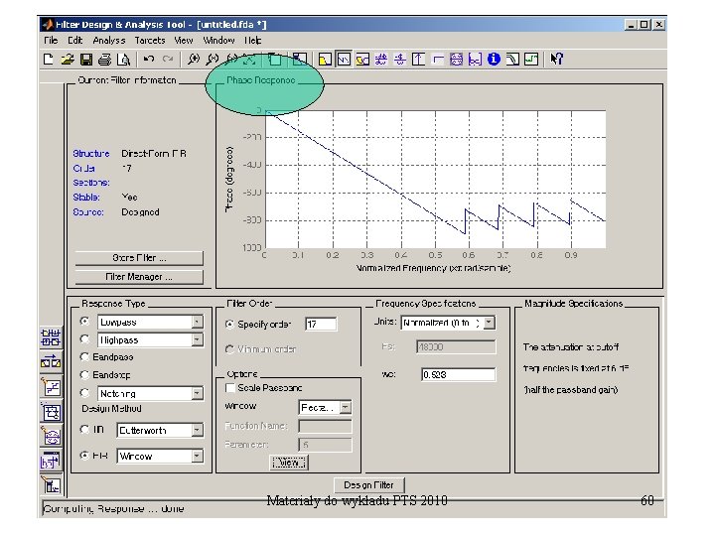View the Filter Coefficients
Image resolution: width=715 pixels, height=536 pixels.
tap(475, 60)
